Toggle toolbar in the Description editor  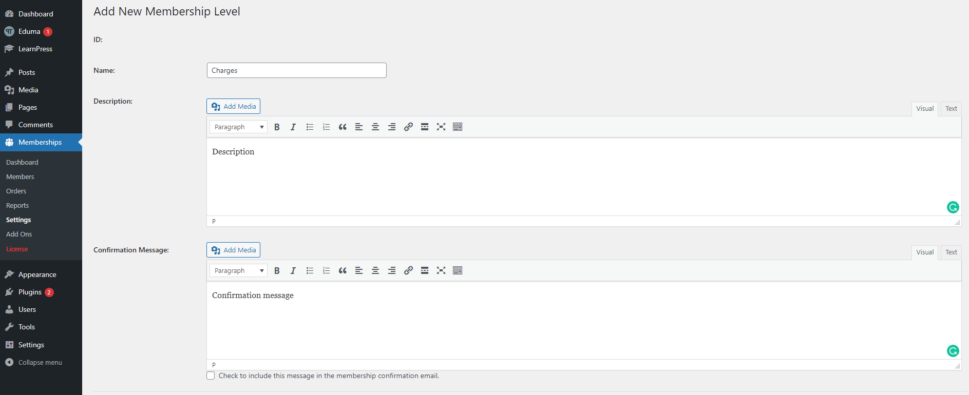click(x=458, y=127)
